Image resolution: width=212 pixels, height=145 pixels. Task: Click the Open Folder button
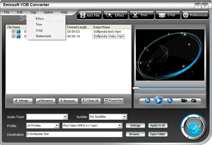click(x=158, y=134)
